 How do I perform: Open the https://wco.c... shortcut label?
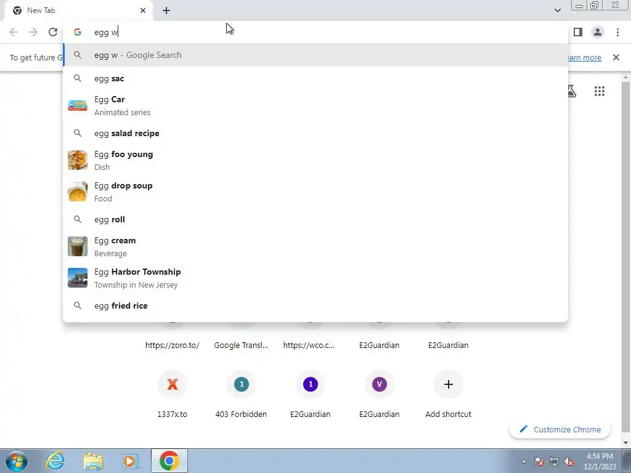309,345
